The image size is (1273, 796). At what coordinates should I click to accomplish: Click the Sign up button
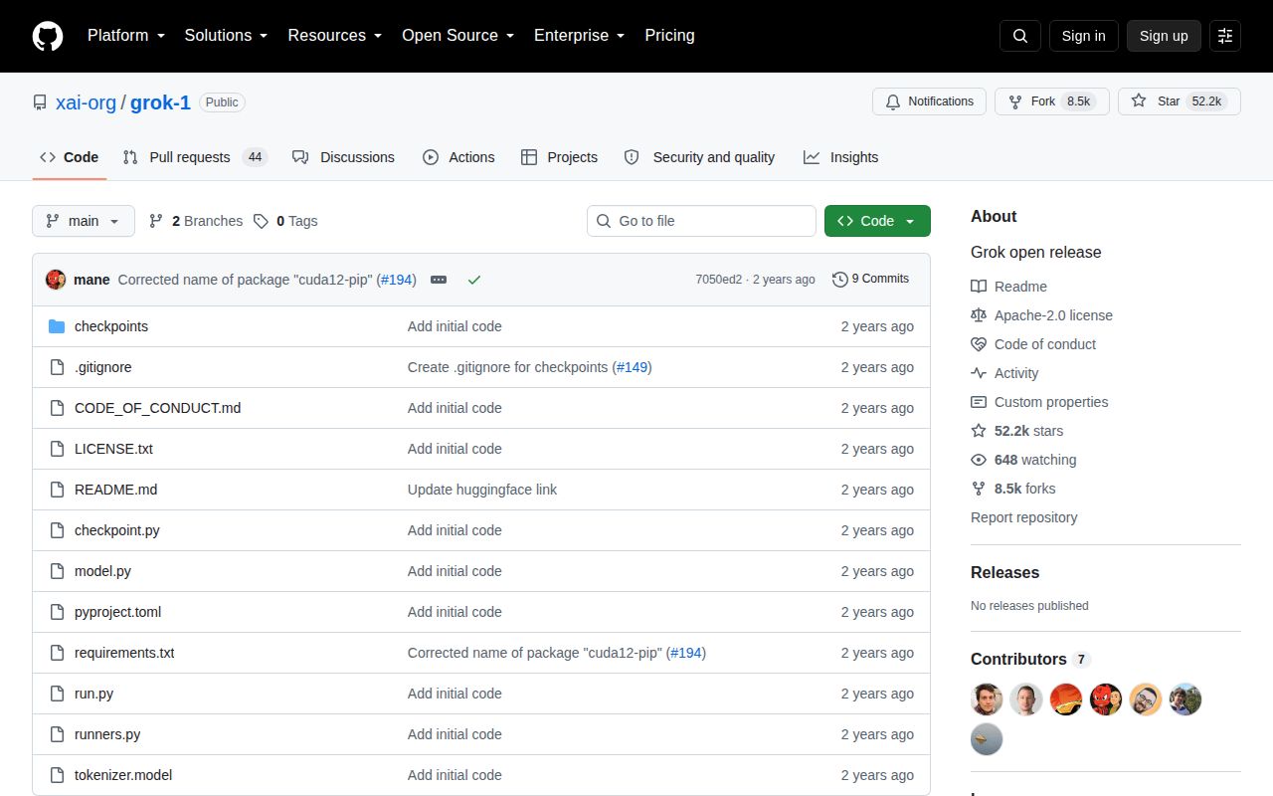click(x=1164, y=36)
